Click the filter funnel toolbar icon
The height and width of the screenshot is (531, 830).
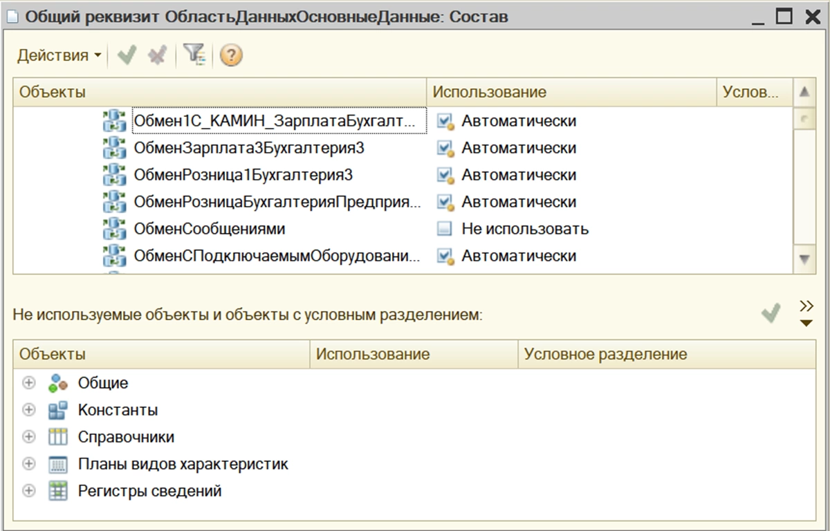click(194, 55)
